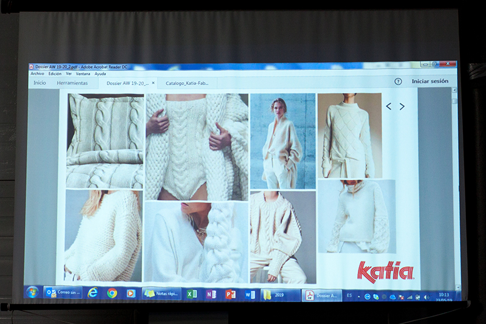Go to next page with right chevron

pos(402,106)
